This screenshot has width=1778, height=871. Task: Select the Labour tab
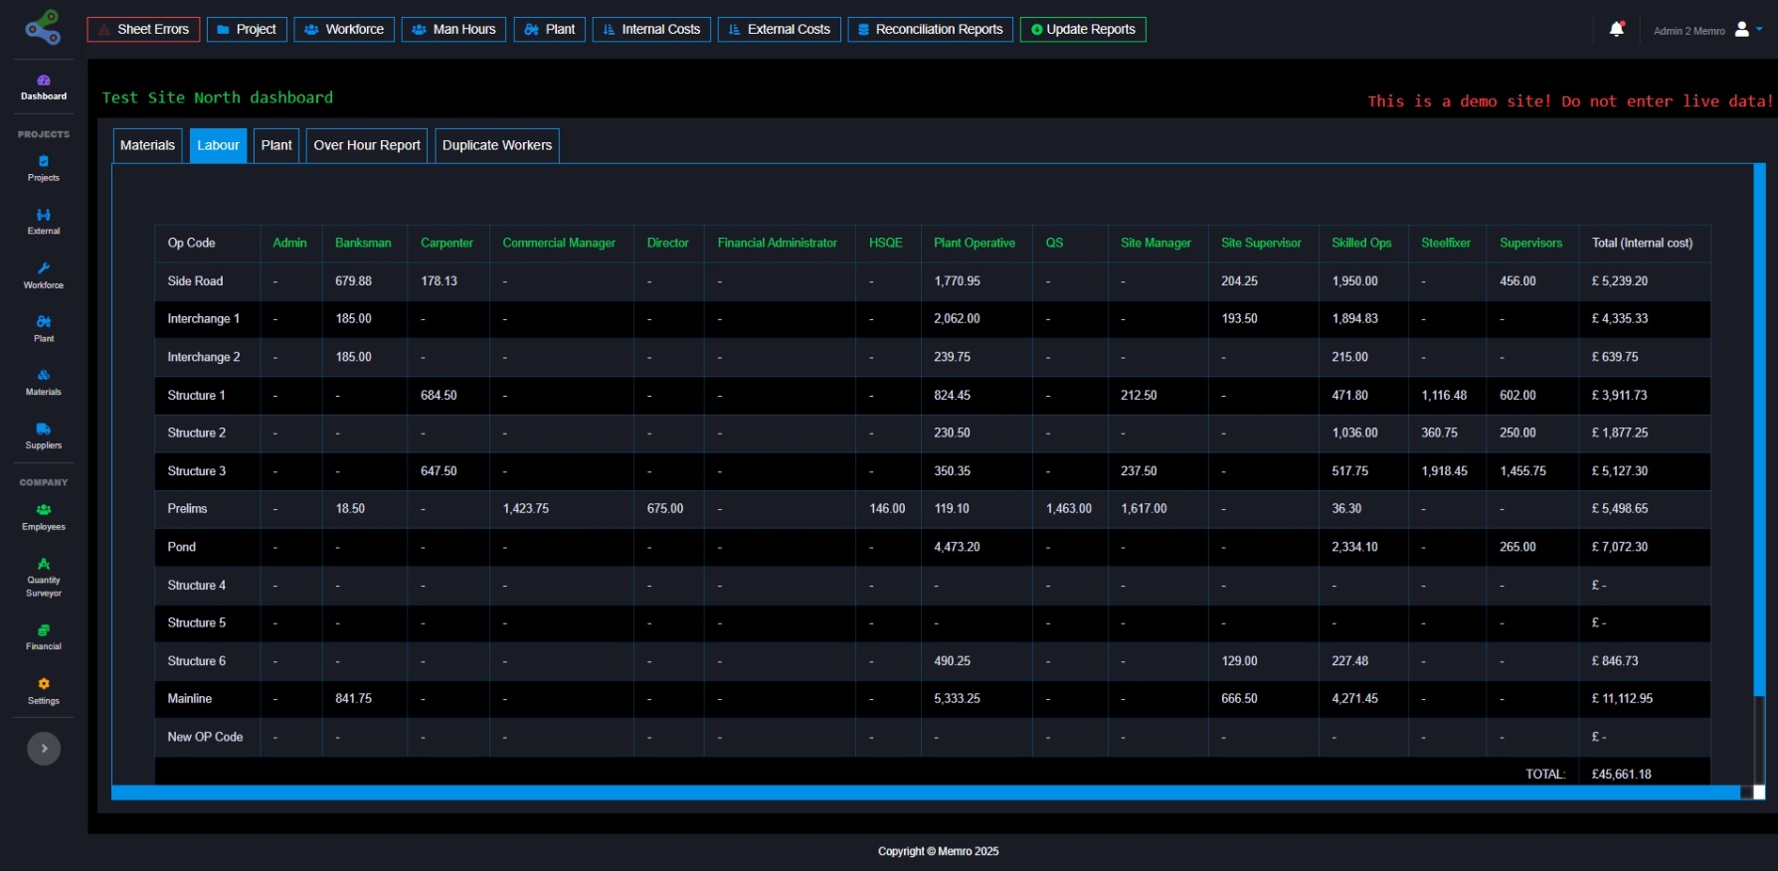pyautogui.click(x=218, y=145)
